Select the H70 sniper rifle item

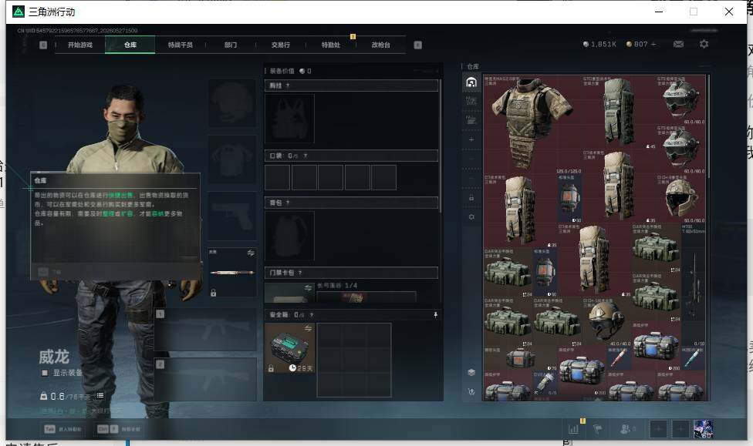tap(693, 285)
